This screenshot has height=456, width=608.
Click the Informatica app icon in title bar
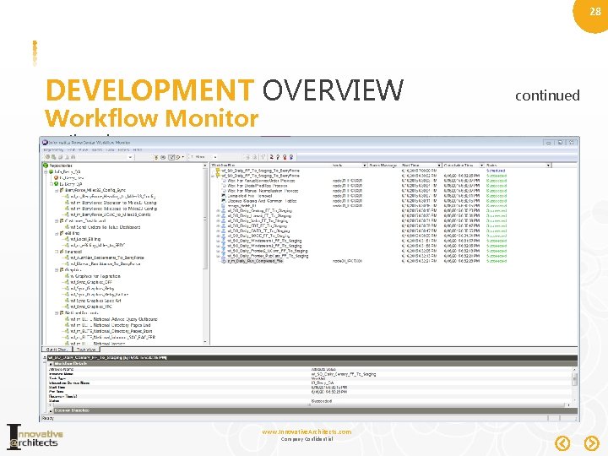tap(45, 143)
